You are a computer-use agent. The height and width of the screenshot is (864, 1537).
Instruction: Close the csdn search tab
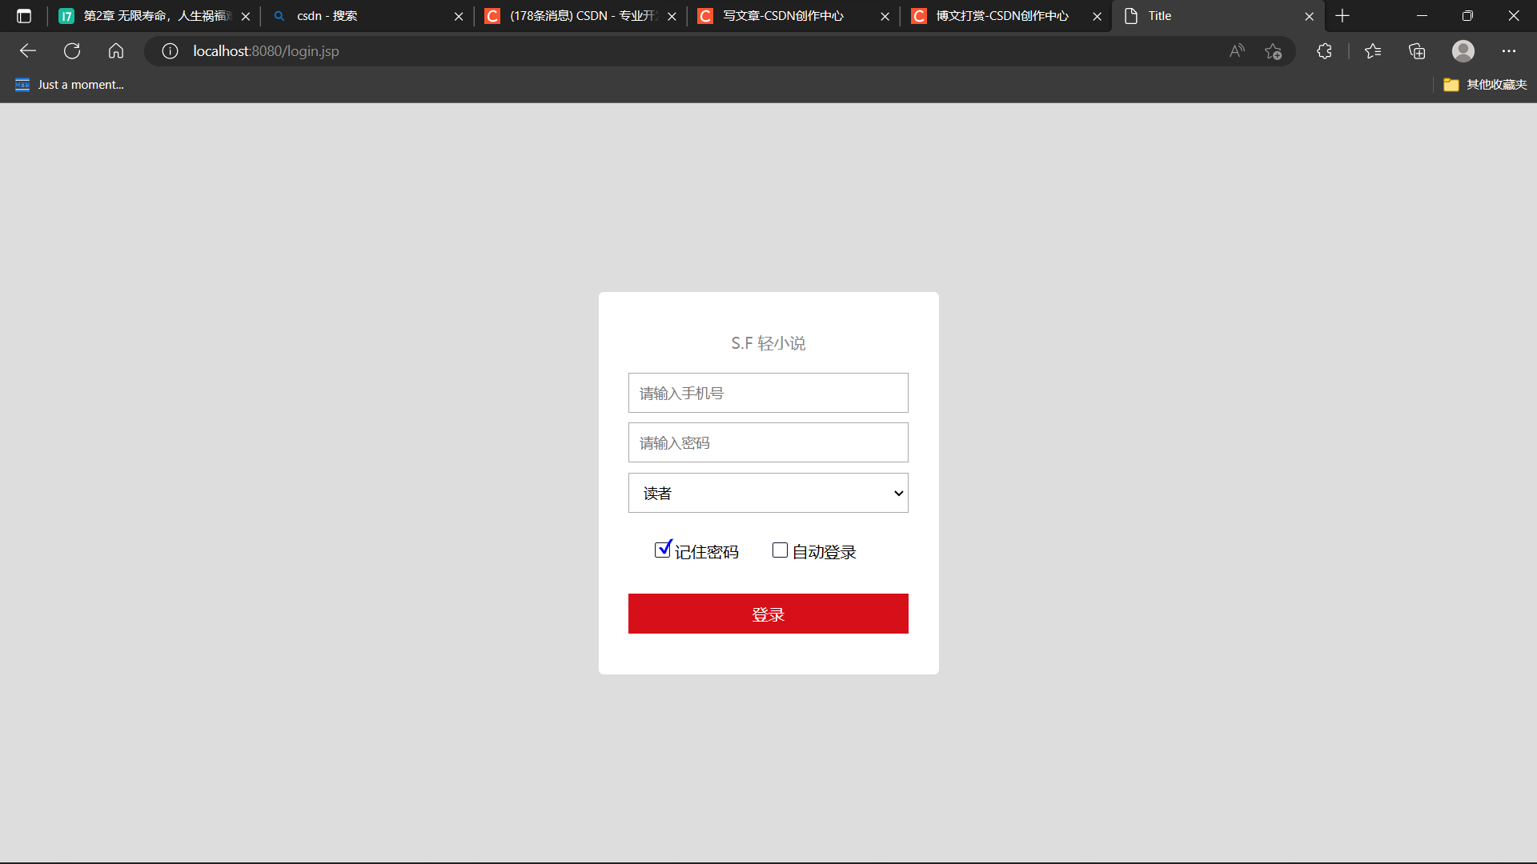[459, 16]
